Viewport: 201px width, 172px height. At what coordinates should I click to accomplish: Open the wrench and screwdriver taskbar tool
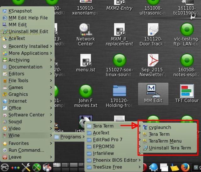pyautogui.click(x=26, y=167)
